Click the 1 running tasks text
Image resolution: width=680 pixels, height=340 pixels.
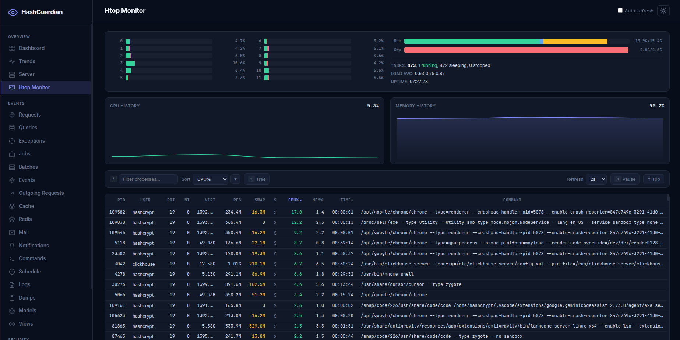tap(427, 65)
